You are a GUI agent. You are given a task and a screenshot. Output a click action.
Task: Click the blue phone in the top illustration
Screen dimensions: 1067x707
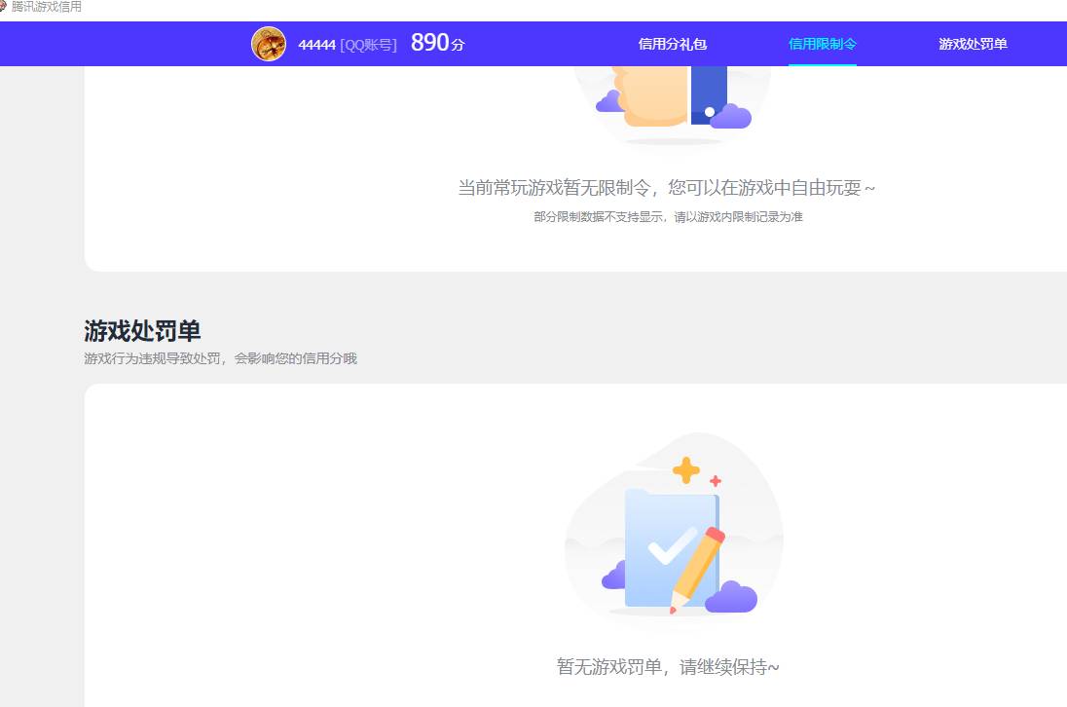coord(709,93)
